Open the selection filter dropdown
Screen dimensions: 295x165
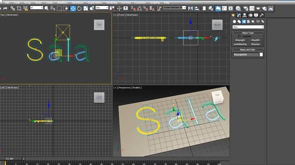pos(36,8)
